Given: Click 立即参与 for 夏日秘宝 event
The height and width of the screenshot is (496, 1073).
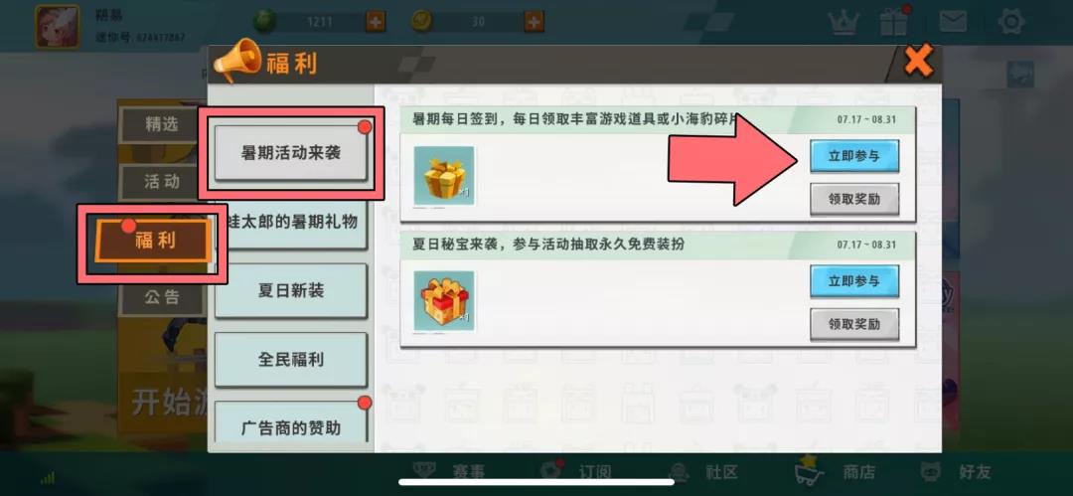Looking at the screenshot, I should (854, 281).
